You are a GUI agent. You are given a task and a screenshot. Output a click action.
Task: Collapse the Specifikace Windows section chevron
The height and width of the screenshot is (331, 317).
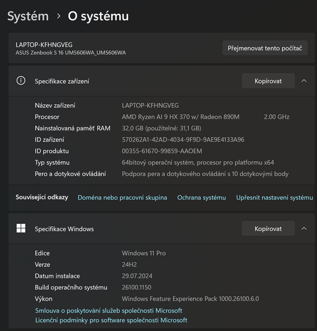click(x=304, y=229)
